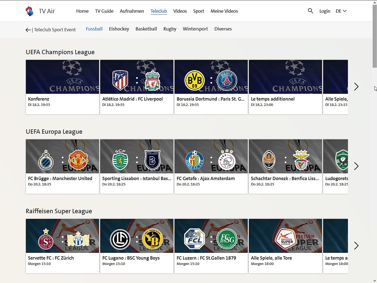The height and width of the screenshot is (283, 377).
Task: Expand the DE language dropdown
Action: pos(341,11)
